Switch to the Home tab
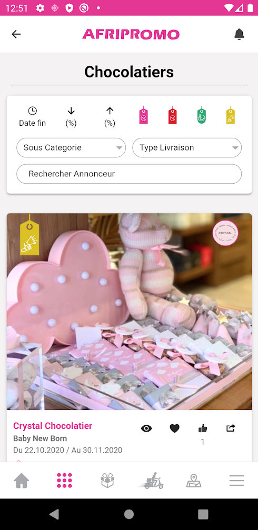Viewport: 258px width, 530px height. (x=21, y=481)
